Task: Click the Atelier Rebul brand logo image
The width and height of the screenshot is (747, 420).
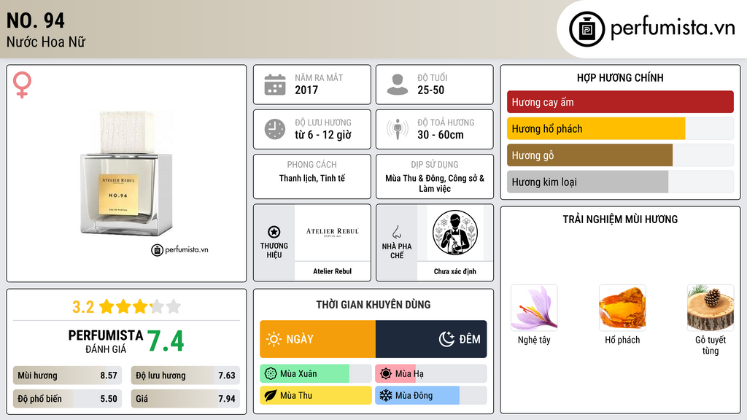Action: tap(333, 233)
